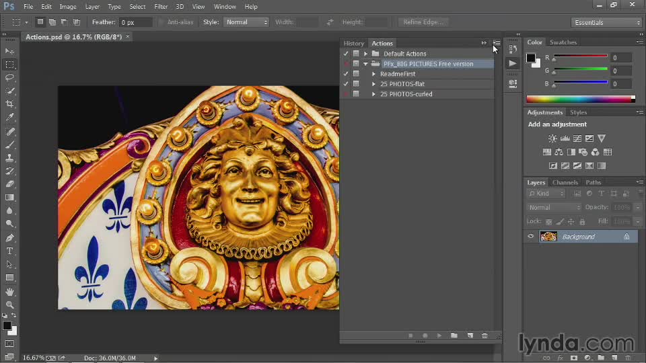646x363 pixels.
Task: Open the Filter menu
Action: click(161, 7)
